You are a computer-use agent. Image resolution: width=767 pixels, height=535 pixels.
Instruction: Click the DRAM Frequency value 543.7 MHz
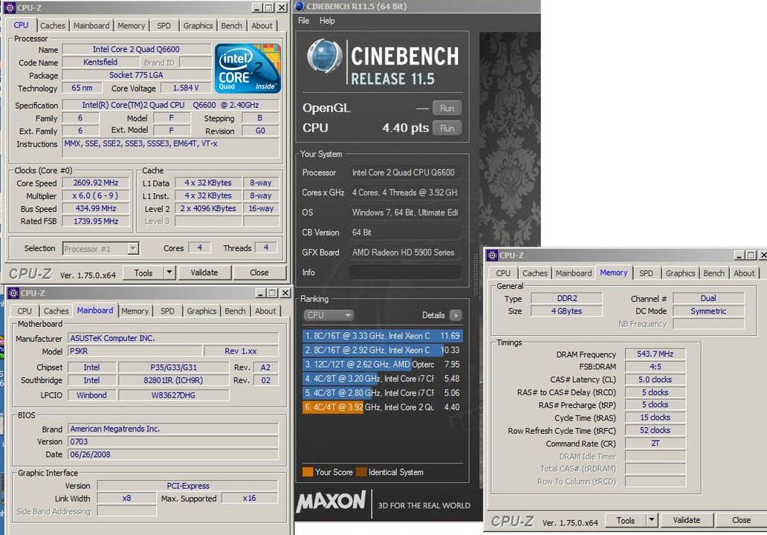[655, 354]
